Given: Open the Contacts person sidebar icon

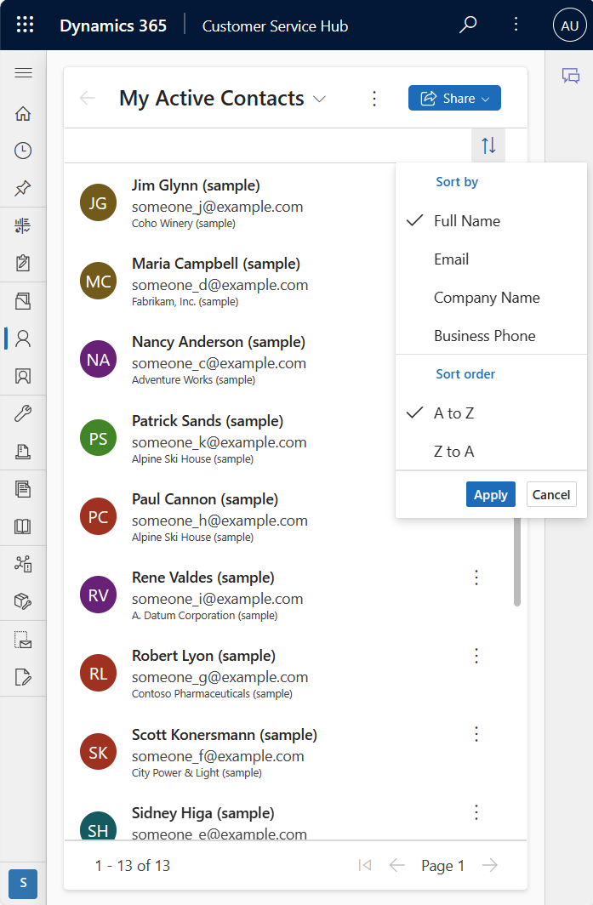Looking at the screenshot, I should 23,339.
